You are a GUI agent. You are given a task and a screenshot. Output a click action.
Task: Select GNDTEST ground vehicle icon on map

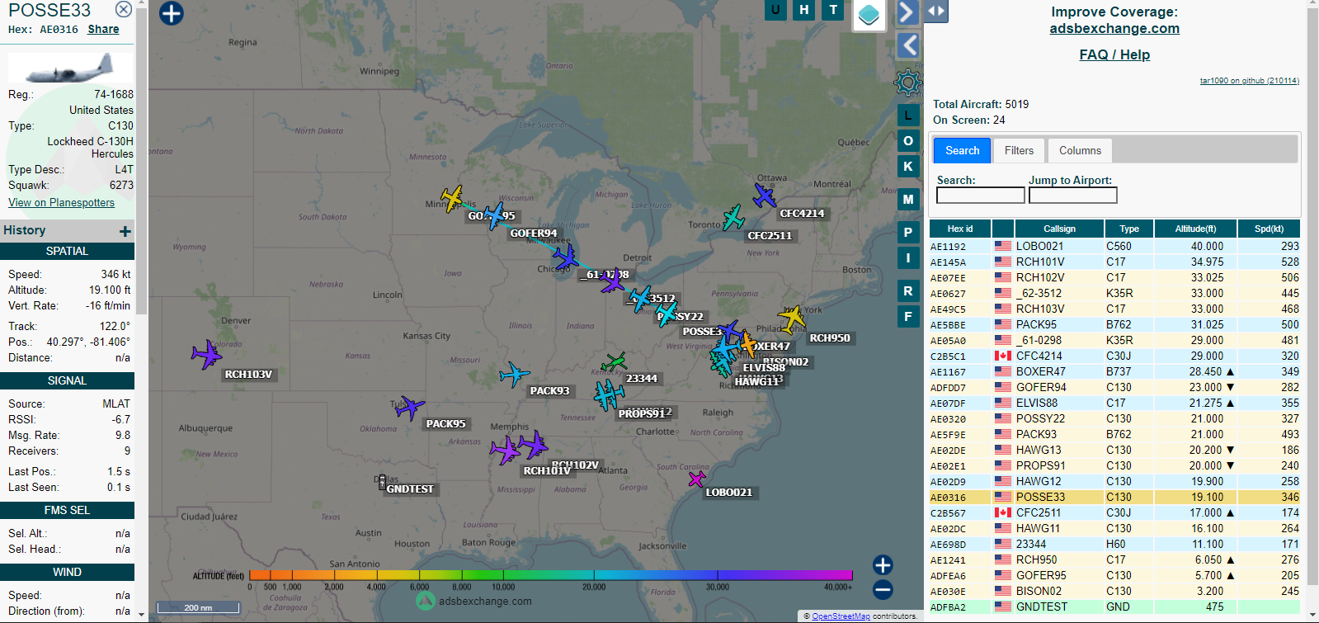[382, 481]
